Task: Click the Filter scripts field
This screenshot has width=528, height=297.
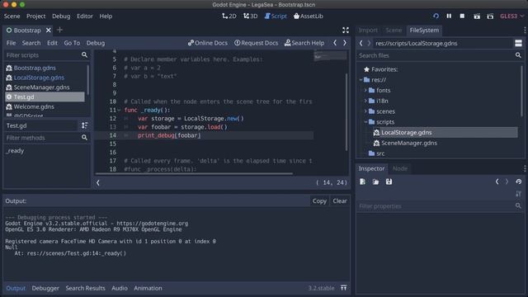Action: tap(47, 55)
